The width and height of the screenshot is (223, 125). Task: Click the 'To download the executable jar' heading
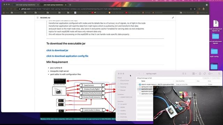[x=66, y=43]
